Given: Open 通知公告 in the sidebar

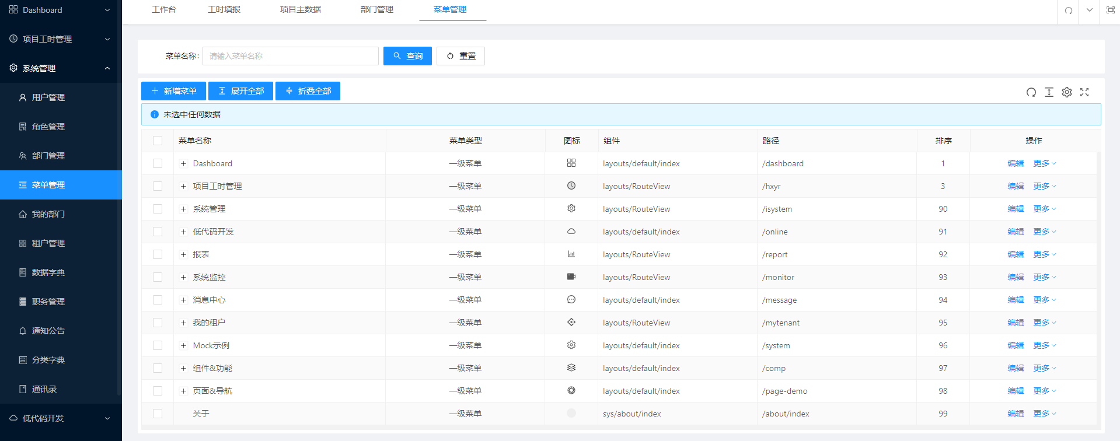Looking at the screenshot, I should tap(61, 331).
